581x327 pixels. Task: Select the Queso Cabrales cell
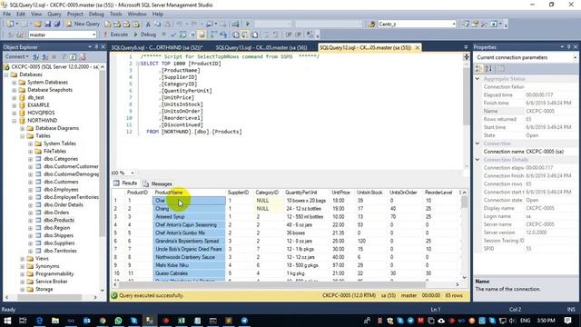pyautogui.click(x=189, y=273)
